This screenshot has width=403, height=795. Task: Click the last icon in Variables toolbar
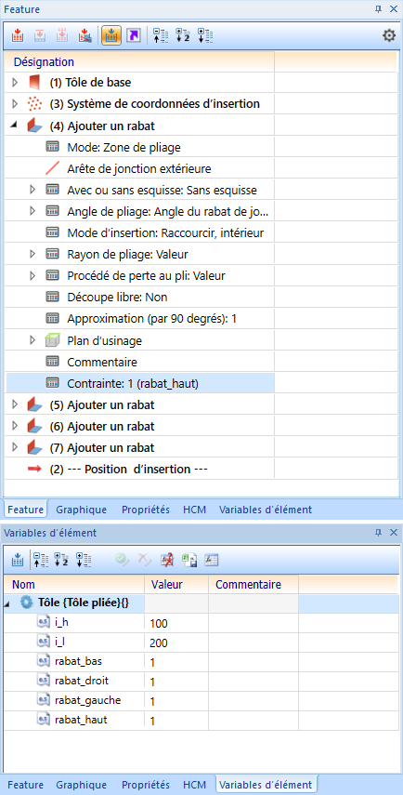(211, 560)
